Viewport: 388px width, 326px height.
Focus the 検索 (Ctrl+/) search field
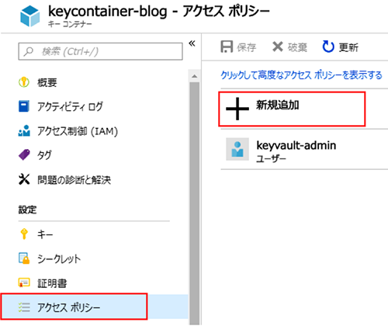point(100,51)
